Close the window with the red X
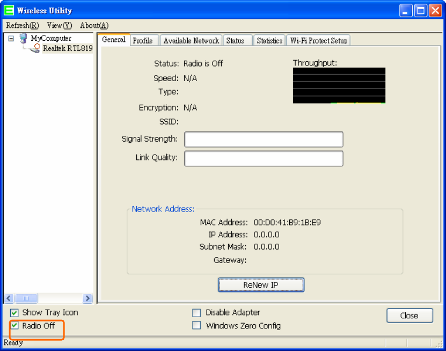Screen dimensions: 446x351 [435, 11]
